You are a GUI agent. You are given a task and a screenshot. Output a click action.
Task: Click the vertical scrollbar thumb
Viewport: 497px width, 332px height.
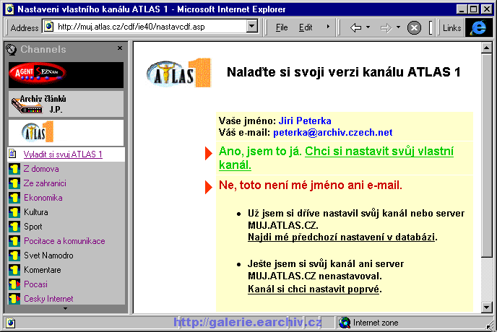coord(486,155)
